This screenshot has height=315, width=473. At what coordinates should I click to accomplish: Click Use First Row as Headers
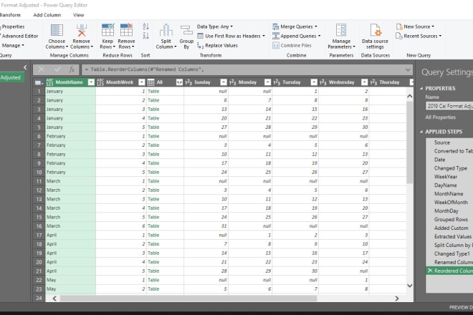tap(231, 36)
